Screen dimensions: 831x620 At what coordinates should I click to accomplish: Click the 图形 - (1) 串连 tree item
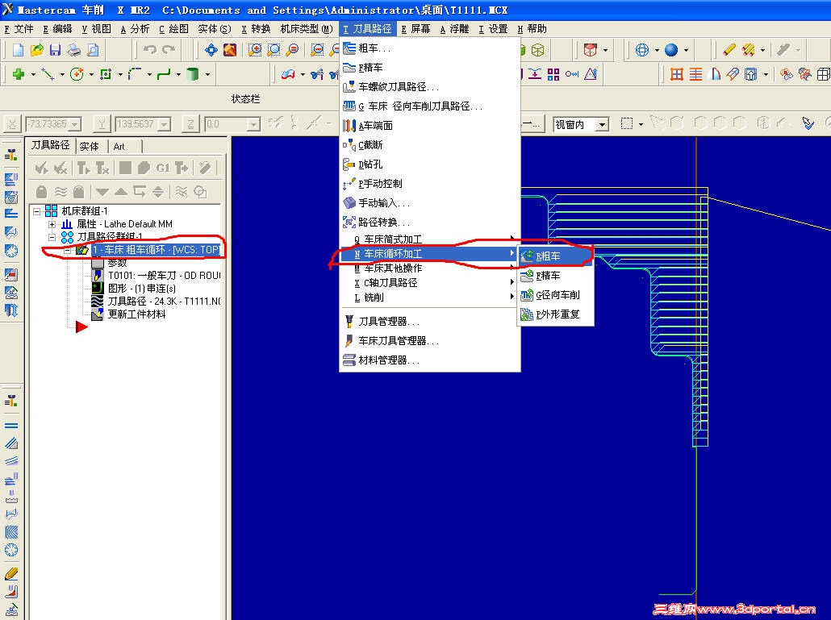141,289
